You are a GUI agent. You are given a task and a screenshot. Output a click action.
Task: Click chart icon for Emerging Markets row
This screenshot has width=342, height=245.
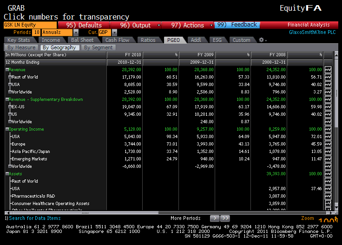(328, 159)
